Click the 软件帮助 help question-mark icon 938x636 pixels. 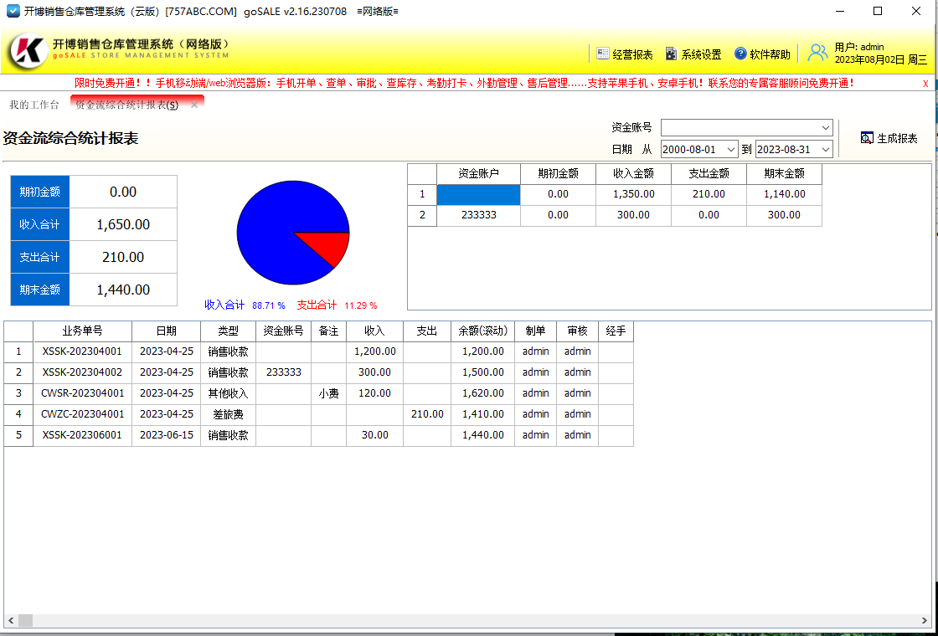pyautogui.click(x=740, y=54)
